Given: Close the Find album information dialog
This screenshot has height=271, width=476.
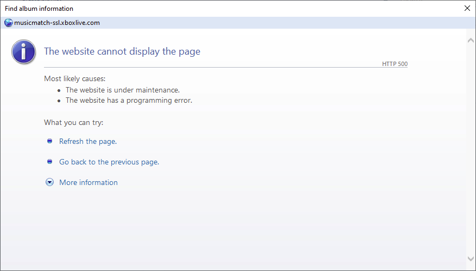Looking at the screenshot, I should (x=467, y=8).
